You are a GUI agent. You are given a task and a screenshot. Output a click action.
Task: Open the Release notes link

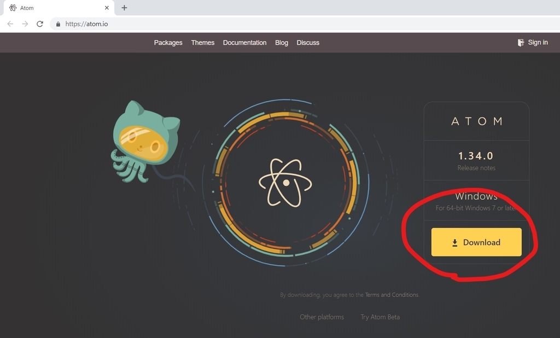tap(476, 168)
